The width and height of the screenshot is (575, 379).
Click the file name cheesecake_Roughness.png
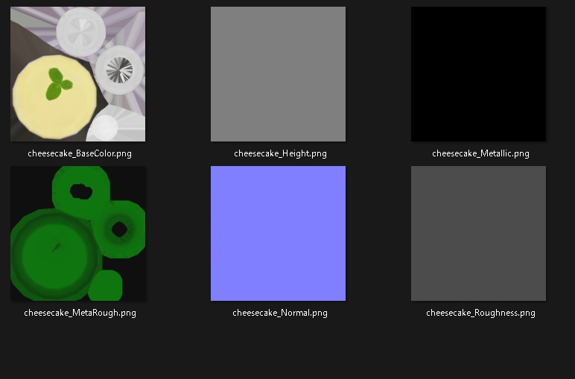pyautogui.click(x=480, y=313)
